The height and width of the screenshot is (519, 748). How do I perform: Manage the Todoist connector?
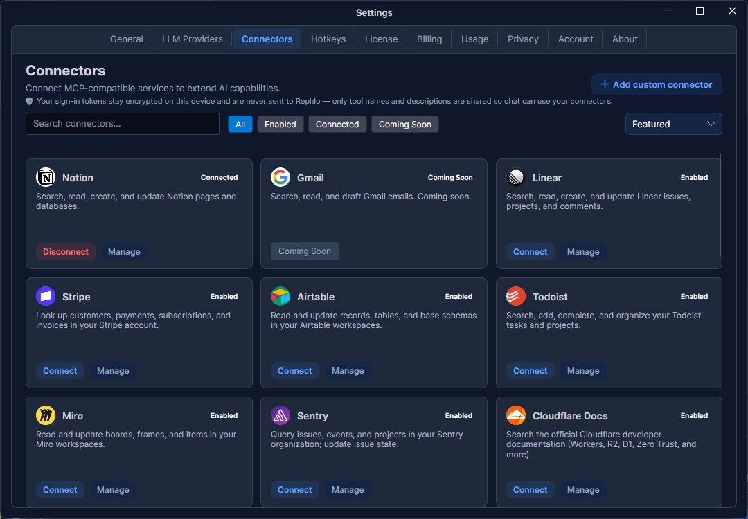[x=583, y=371]
